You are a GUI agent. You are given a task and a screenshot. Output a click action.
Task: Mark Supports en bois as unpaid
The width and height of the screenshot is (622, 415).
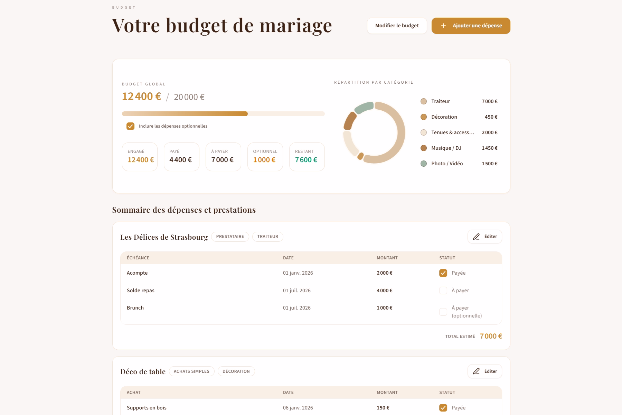pyautogui.click(x=443, y=408)
